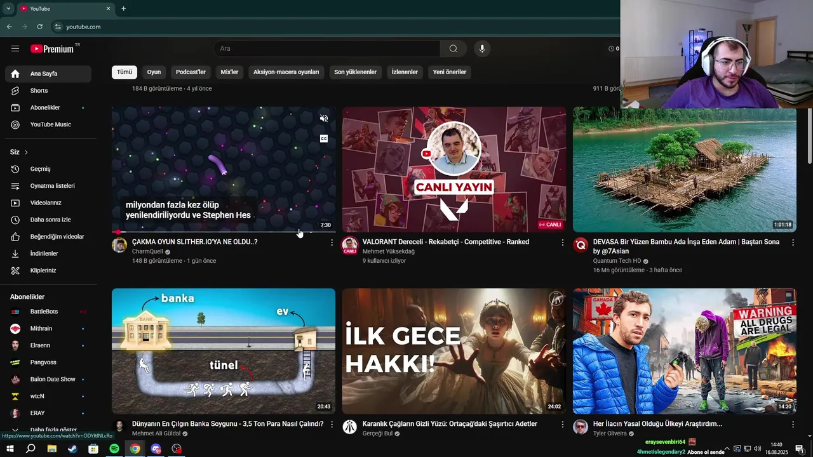Open Shorts from sidebar
The image size is (813, 457).
coord(48,91)
